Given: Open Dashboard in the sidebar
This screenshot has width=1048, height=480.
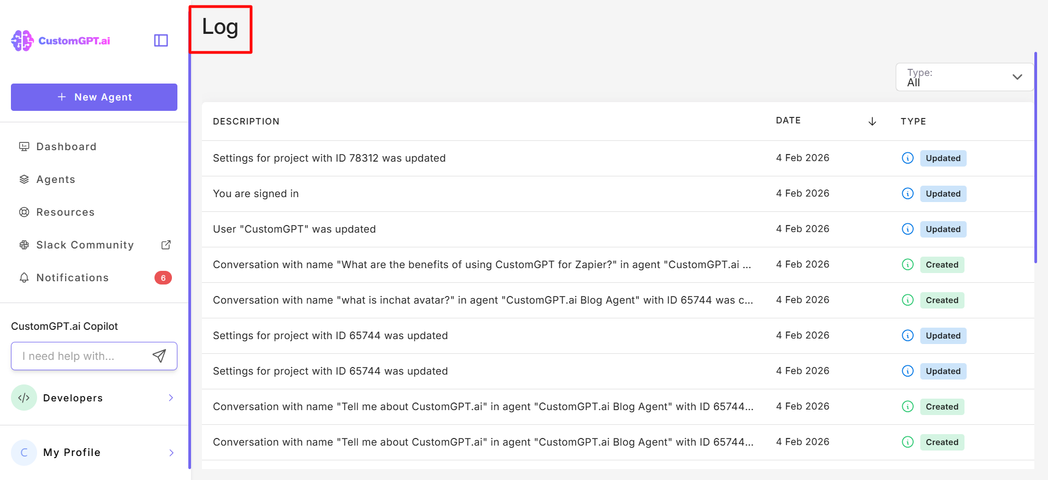Looking at the screenshot, I should (66, 146).
